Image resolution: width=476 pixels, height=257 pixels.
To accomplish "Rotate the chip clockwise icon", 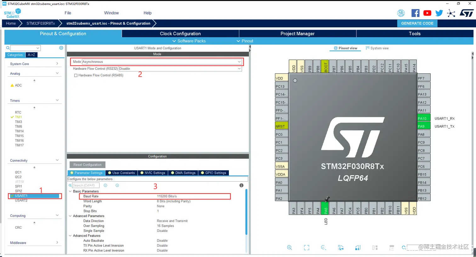I will [341, 248].
